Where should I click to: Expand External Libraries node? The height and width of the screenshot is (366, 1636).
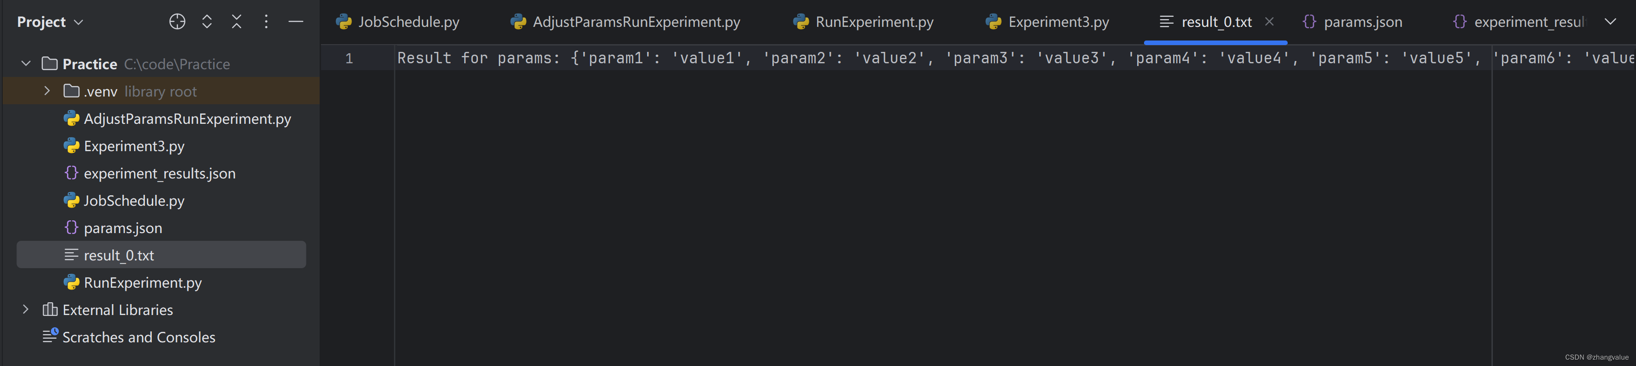(26, 310)
